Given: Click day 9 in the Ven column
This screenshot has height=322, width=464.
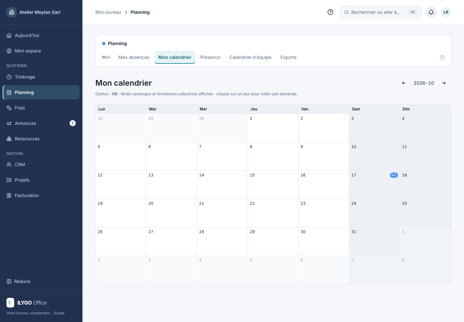Looking at the screenshot, I should coord(324,156).
